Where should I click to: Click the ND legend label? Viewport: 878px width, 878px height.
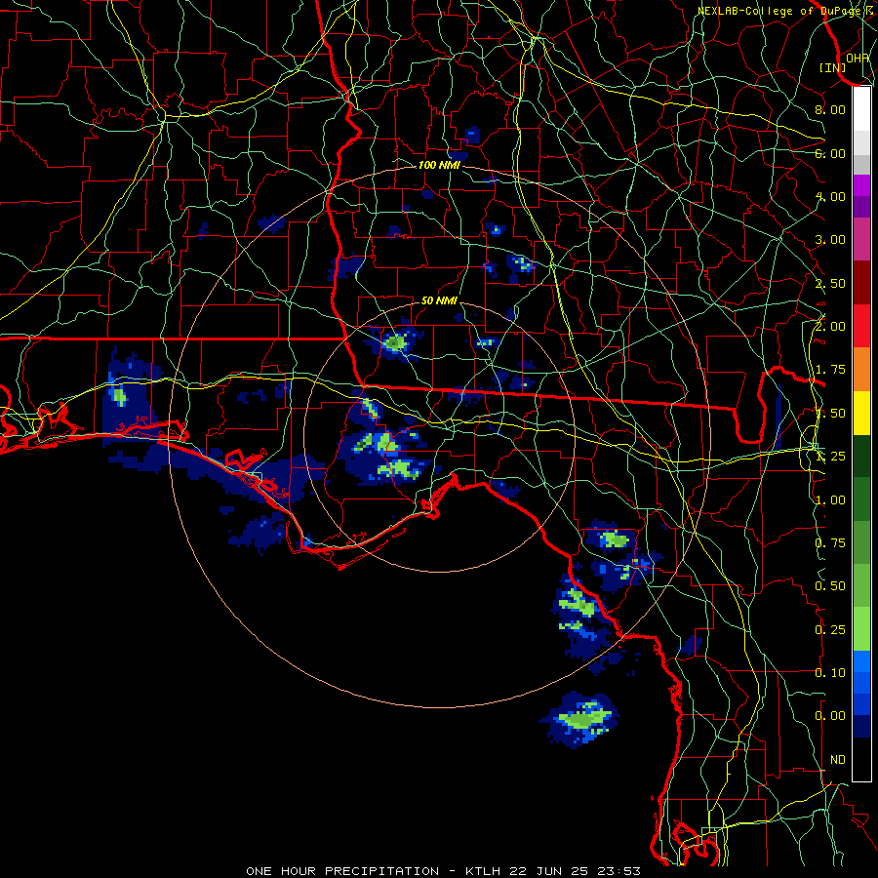pyautogui.click(x=838, y=760)
